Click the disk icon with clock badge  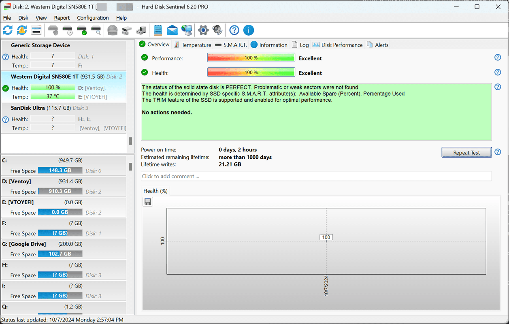tap(68, 30)
